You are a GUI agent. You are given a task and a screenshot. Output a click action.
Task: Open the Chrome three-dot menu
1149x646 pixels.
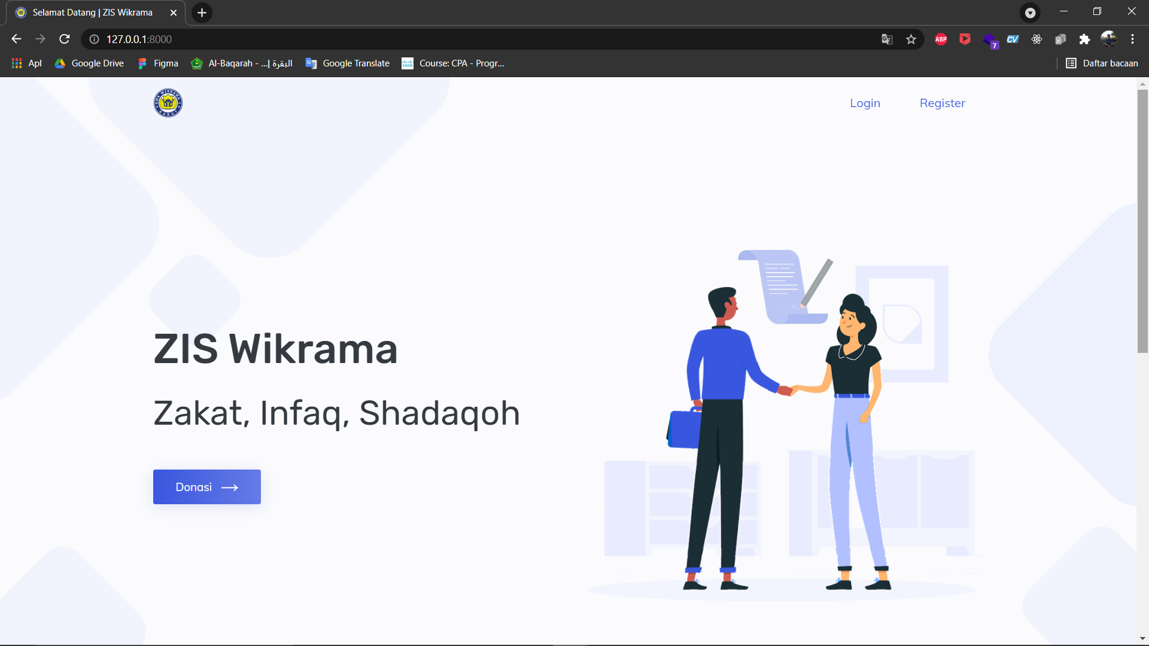tap(1132, 39)
